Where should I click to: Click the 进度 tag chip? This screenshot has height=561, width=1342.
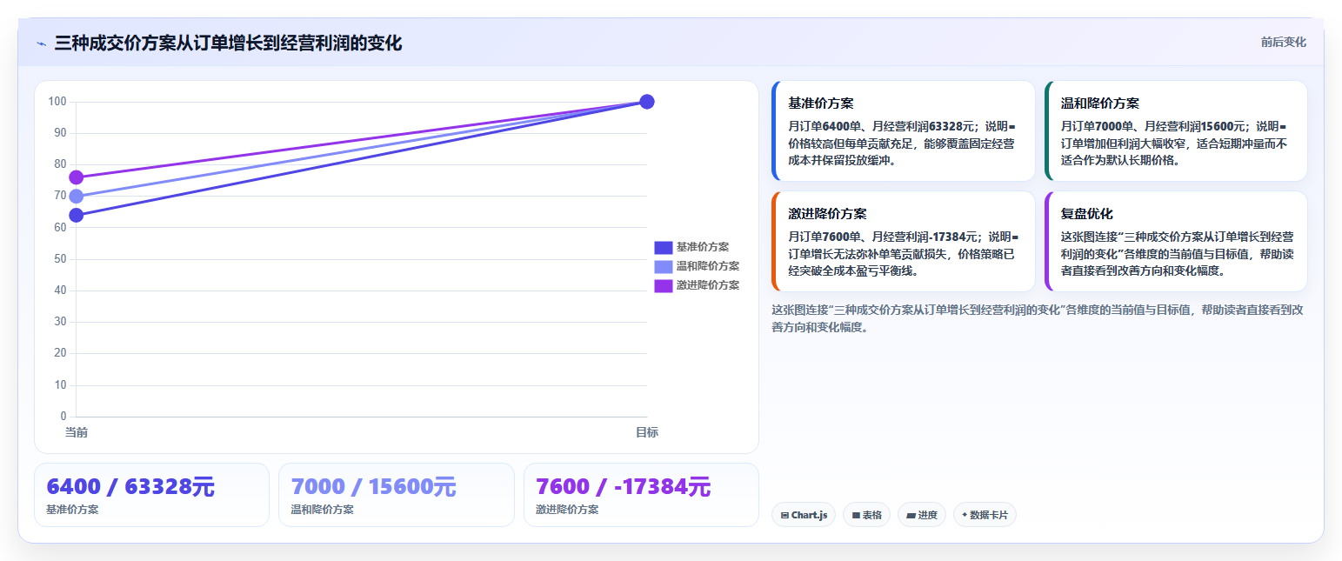(x=922, y=515)
